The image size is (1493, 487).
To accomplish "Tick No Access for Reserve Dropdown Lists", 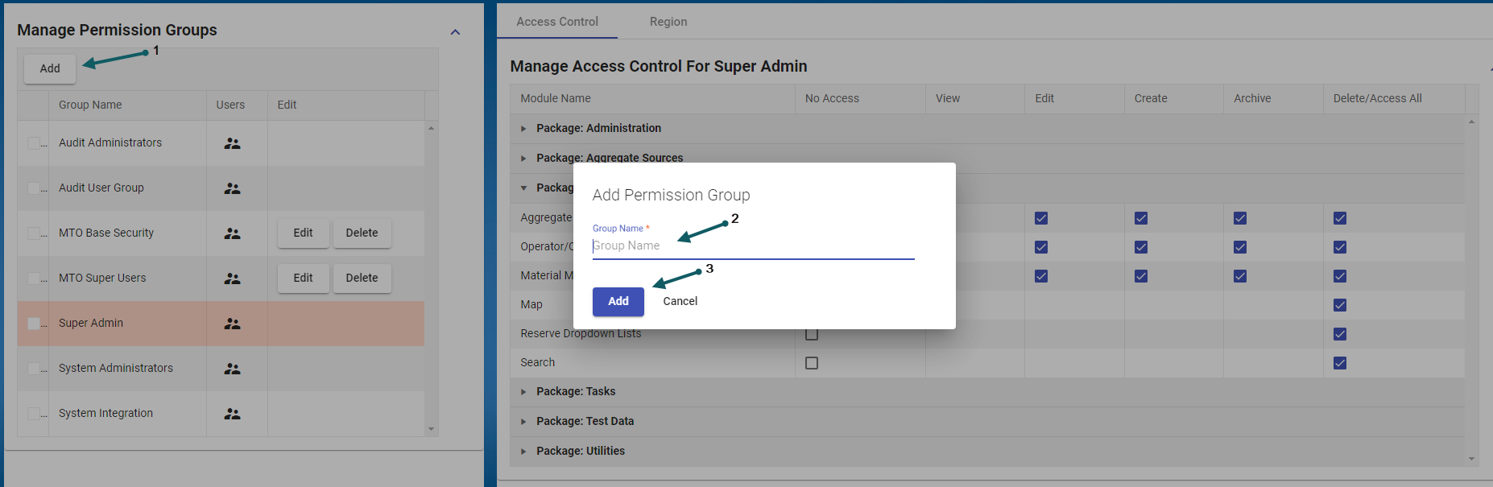I will coord(812,334).
